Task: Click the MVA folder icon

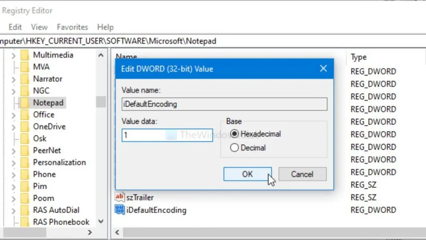Action: pos(25,67)
